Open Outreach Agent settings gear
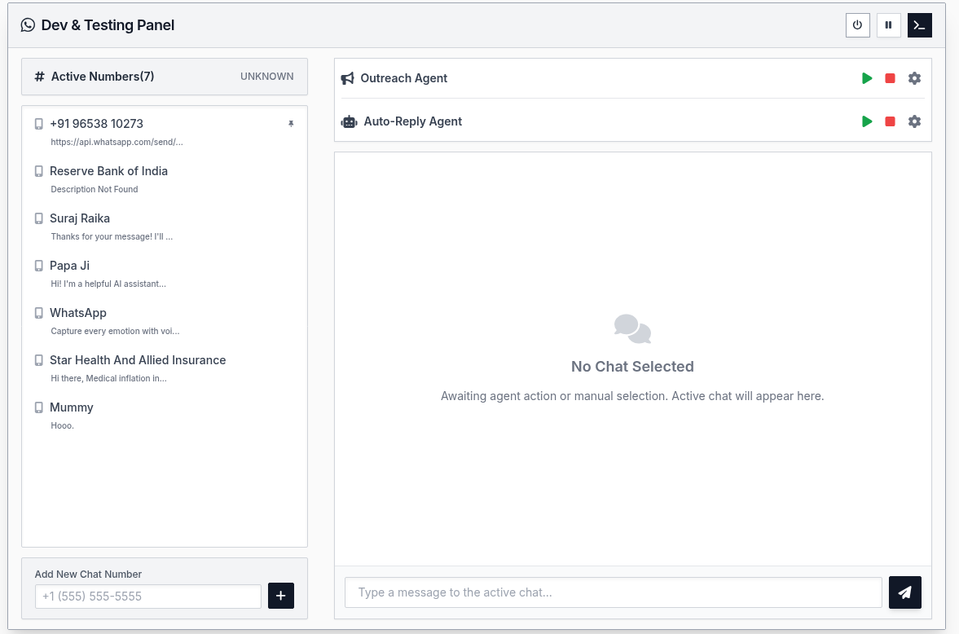The image size is (959, 634). 914,78
